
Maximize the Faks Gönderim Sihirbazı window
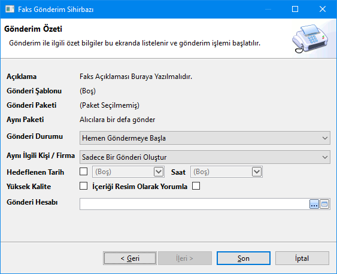click(x=295, y=9)
